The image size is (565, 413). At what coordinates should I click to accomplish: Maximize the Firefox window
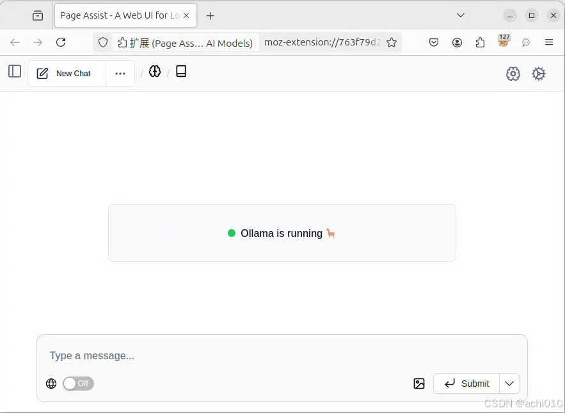tap(532, 15)
